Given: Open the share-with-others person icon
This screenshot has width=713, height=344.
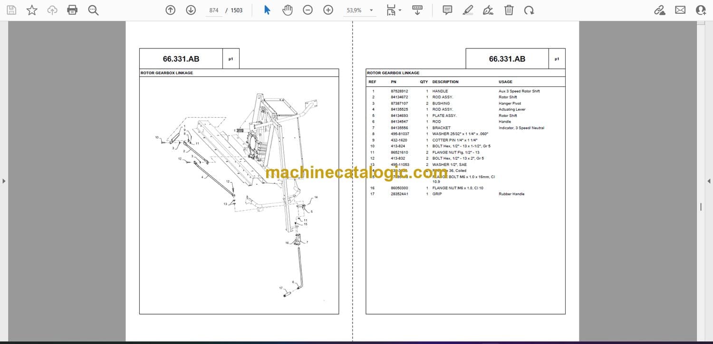Looking at the screenshot, I should point(701,10).
